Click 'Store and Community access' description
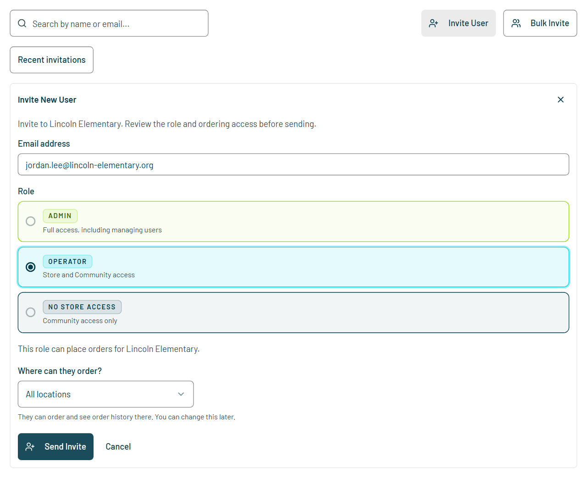 (x=89, y=275)
